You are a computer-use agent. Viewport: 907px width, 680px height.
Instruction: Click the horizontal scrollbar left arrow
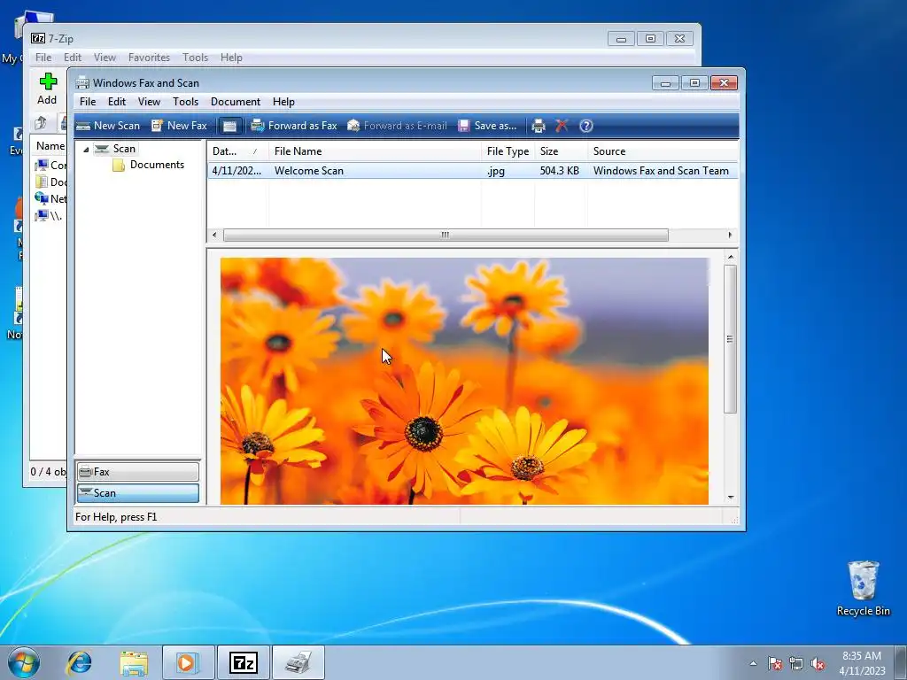click(x=214, y=235)
